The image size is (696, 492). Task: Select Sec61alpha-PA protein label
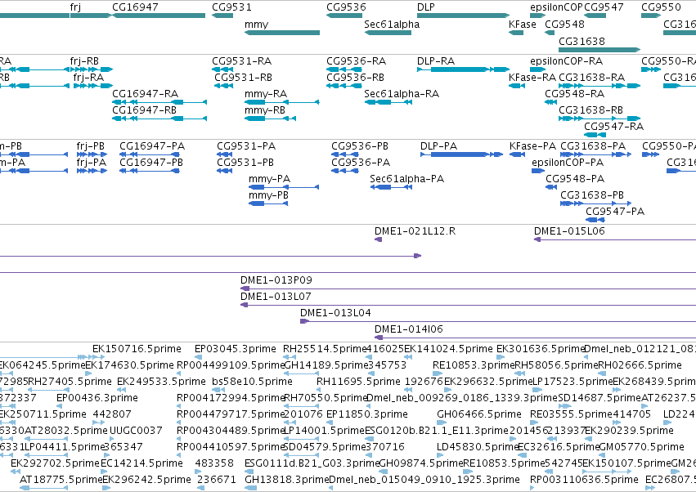coord(407,179)
